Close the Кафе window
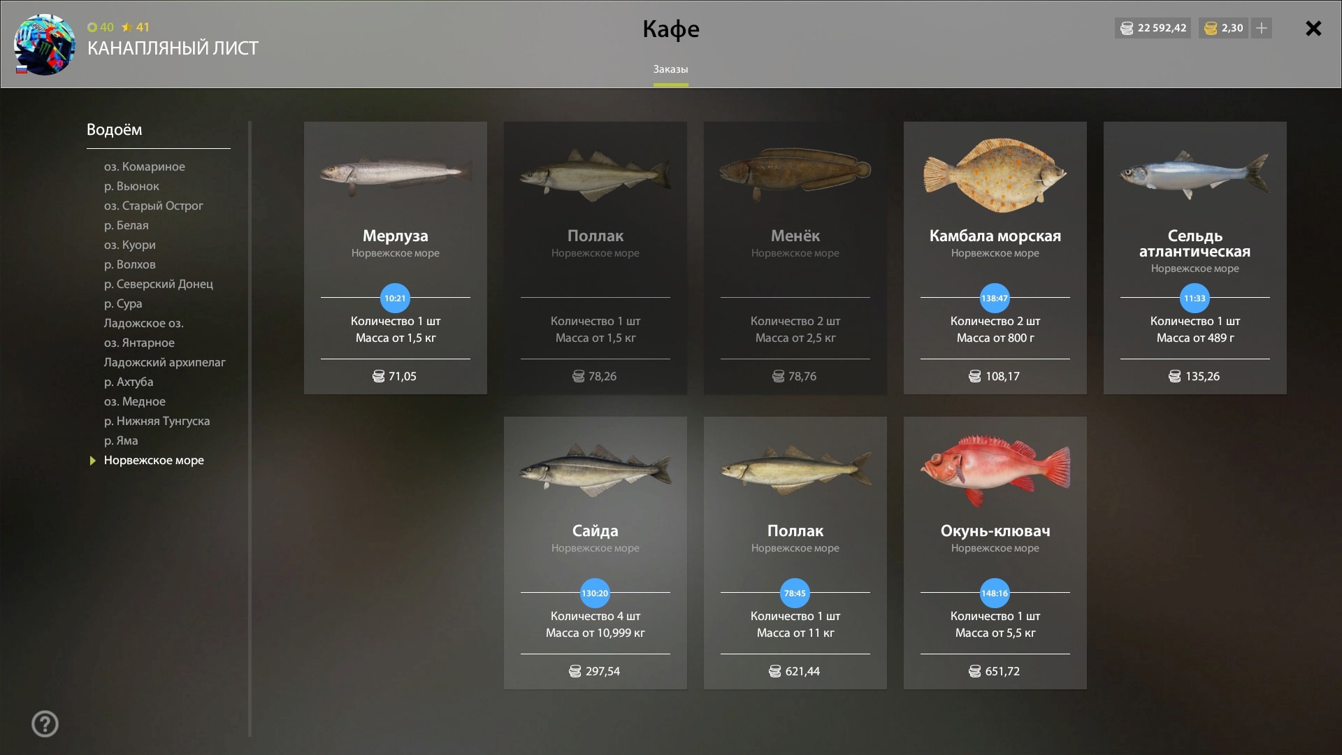The height and width of the screenshot is (755, 1342). [1313, 28]
